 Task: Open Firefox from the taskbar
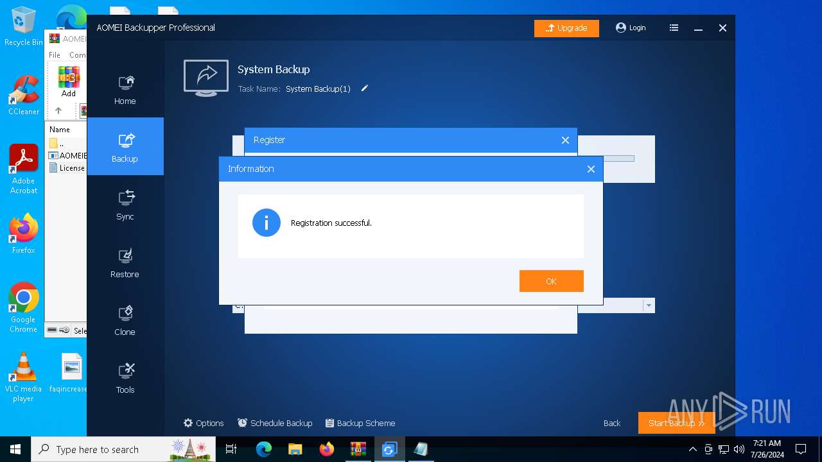[327, 449]
